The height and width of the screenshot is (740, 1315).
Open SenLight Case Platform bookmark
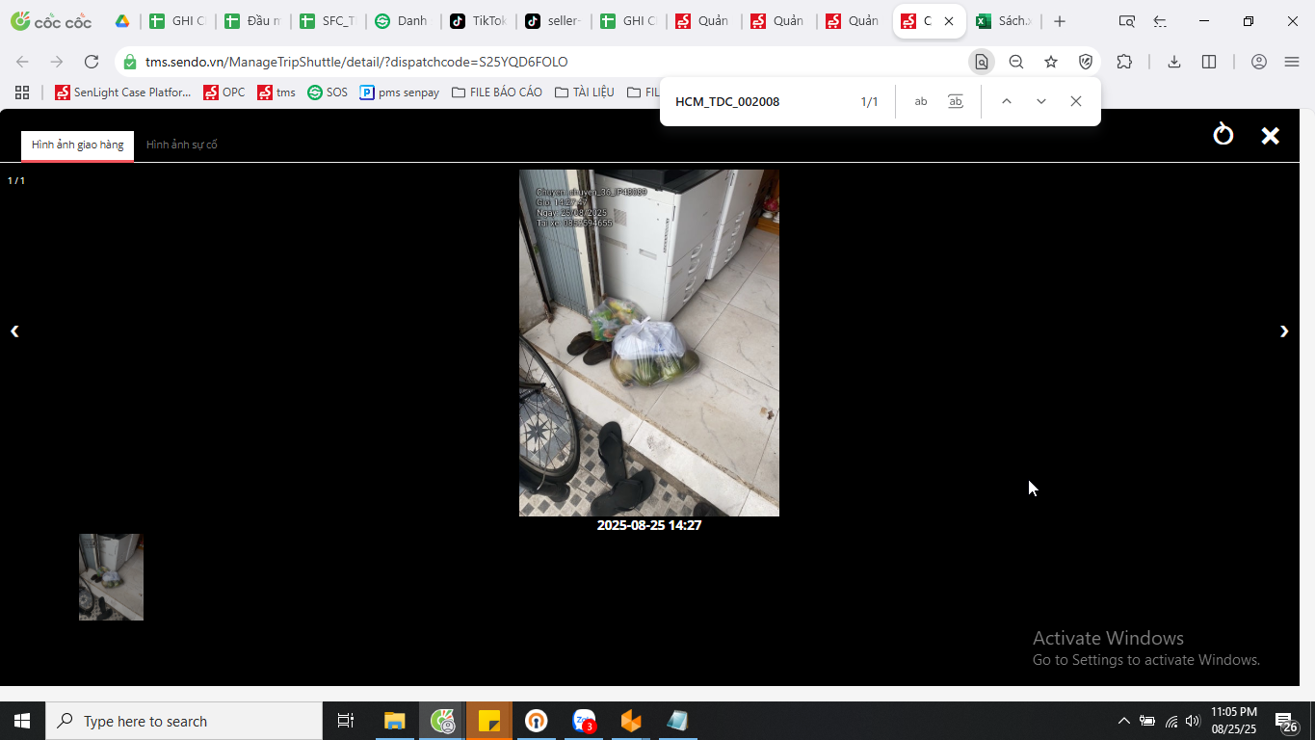(x=123, y=92)
